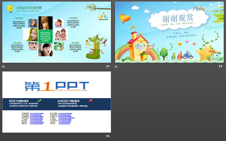Click the orange heart balloon on slide 24
The height and width of the screenshot is (141, 226).
(125, 19)
